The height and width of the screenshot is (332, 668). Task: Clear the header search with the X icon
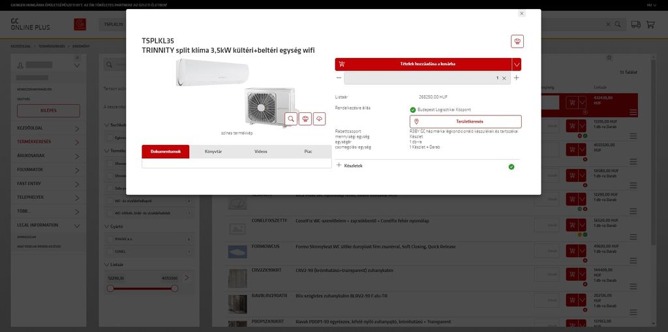(608, 24)
